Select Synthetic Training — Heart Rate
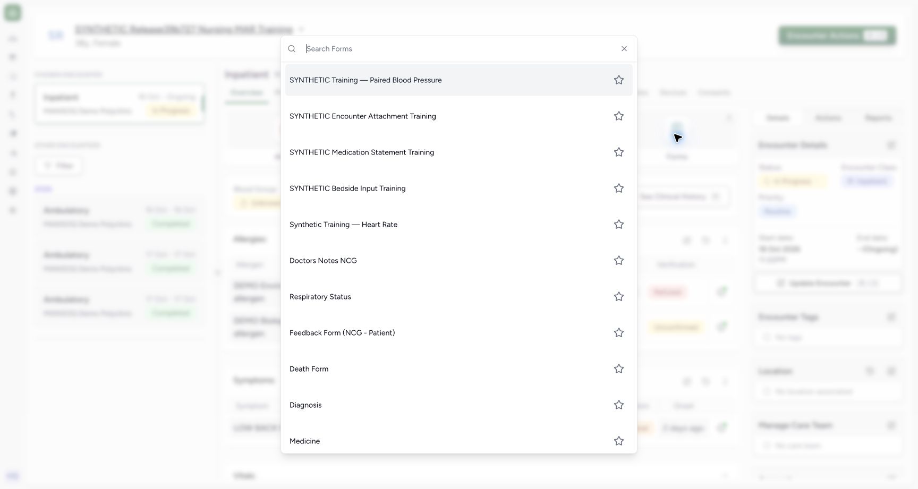 click(x=459, y=225)
